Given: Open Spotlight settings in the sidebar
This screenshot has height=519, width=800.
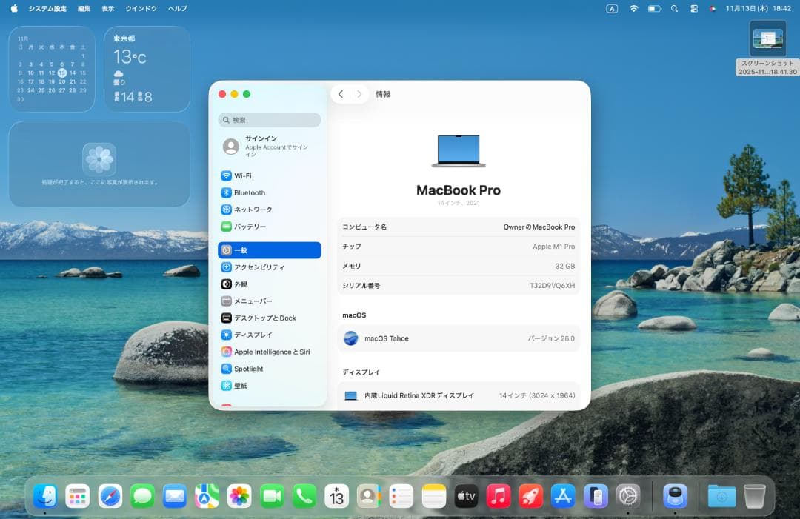Looking at the screenshot, I should point(252,369).
